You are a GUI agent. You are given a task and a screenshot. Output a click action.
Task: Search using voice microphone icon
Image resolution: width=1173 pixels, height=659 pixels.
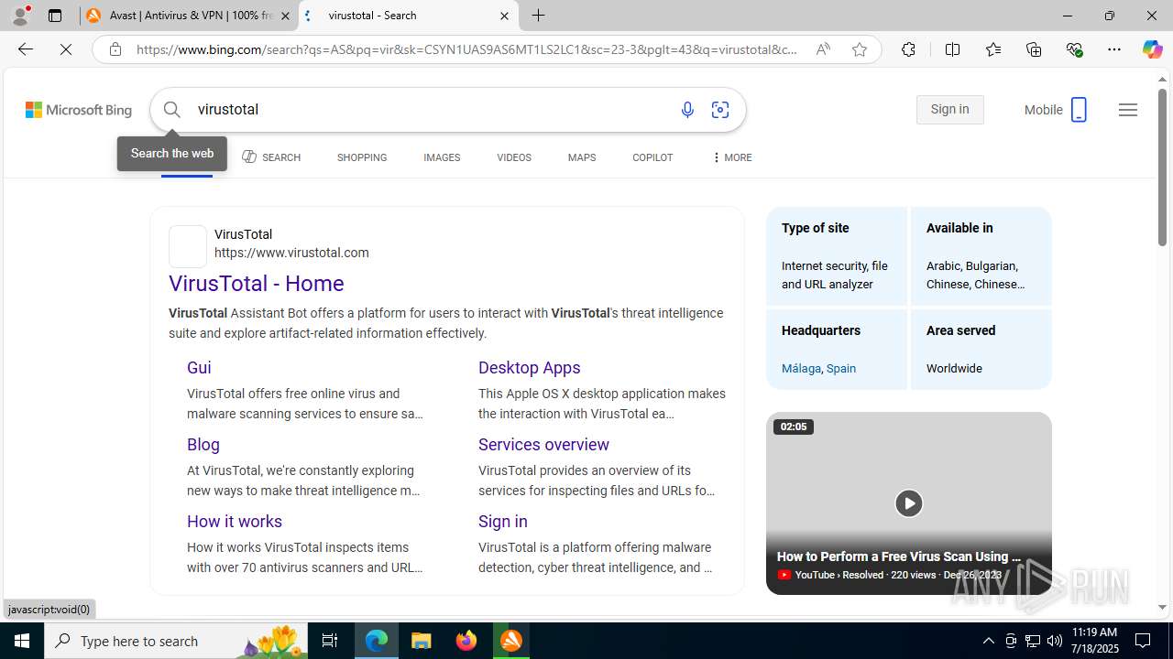click(x=687, y=110)
